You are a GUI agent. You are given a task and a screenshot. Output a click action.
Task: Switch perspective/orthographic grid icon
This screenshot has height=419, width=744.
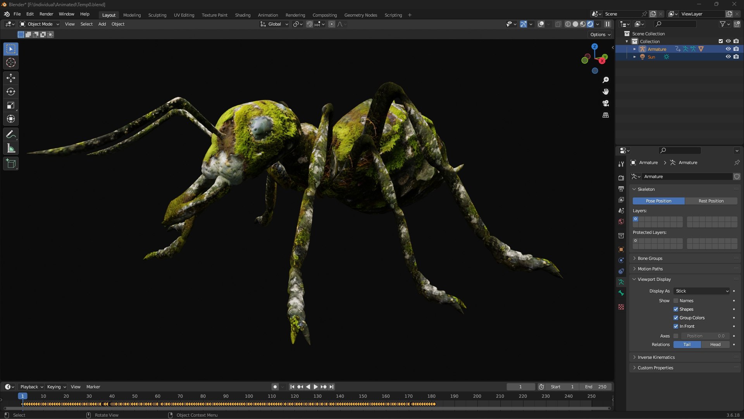click(x=606, y=115)
